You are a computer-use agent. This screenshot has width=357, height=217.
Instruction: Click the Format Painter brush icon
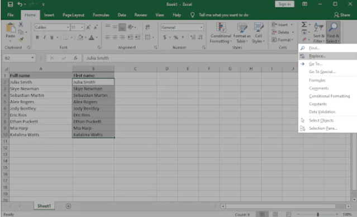[21, 40]
